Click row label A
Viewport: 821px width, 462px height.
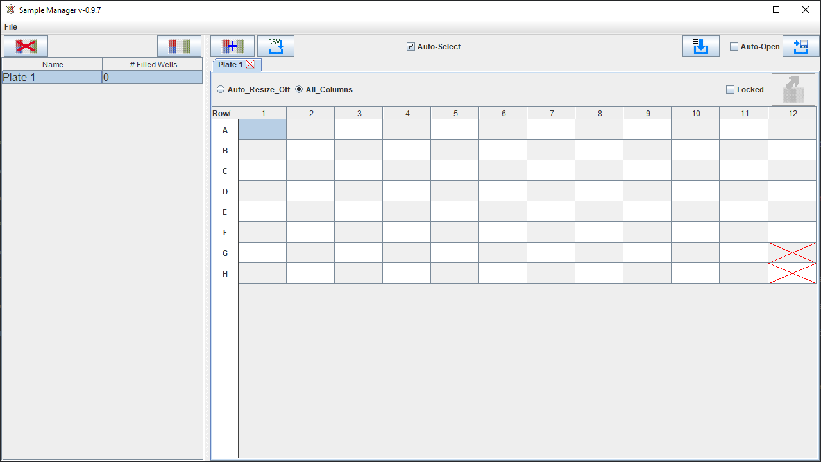tap(225, 130)
